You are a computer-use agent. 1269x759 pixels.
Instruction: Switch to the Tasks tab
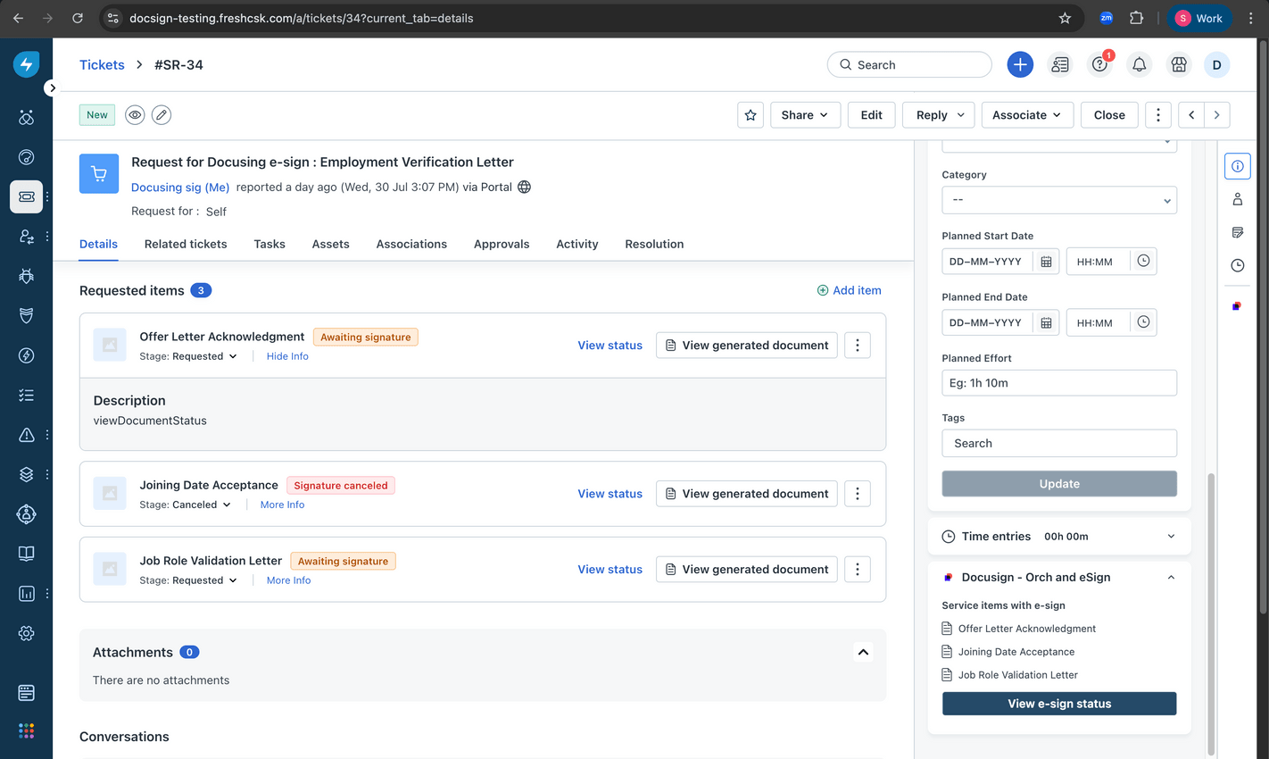point(270,244)
